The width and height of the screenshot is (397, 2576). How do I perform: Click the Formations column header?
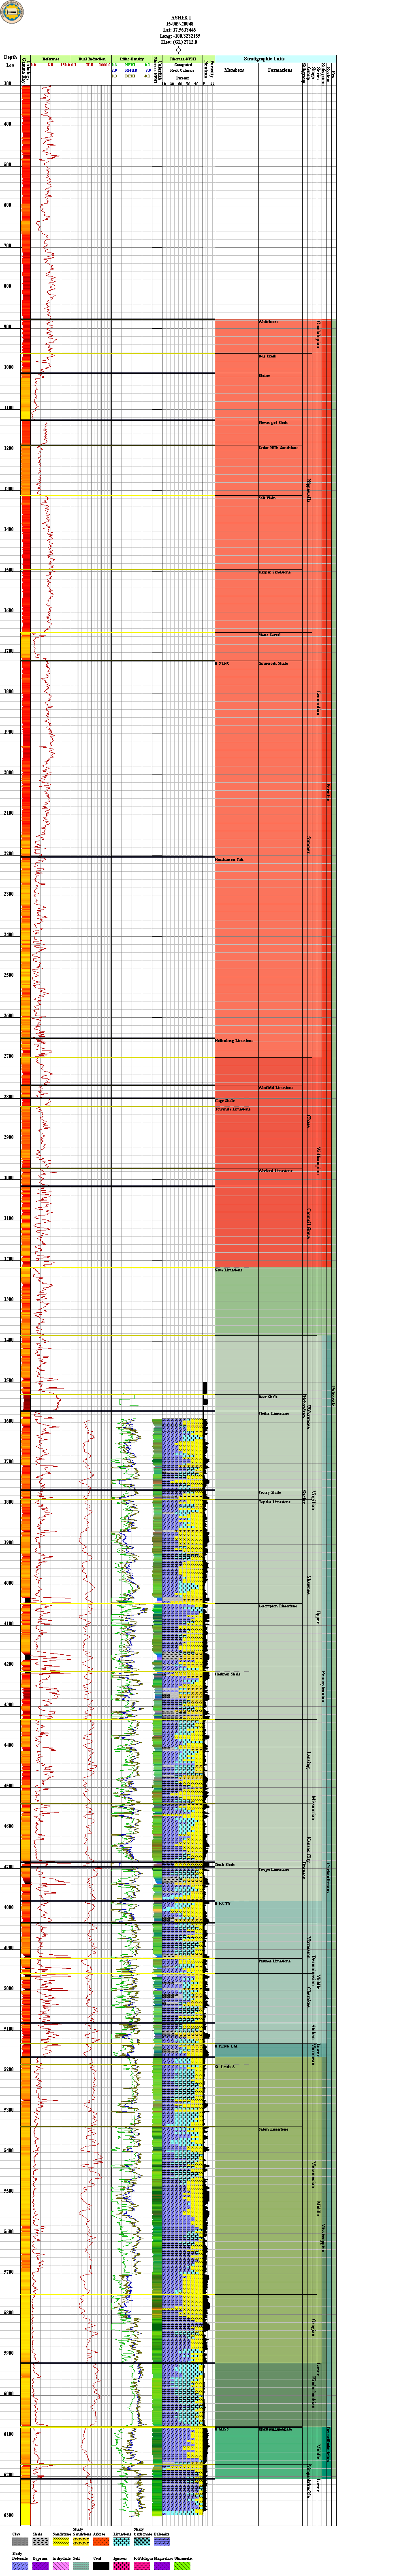[280, 71]
